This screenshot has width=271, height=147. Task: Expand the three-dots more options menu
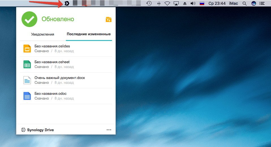click(x=109, y=130)
